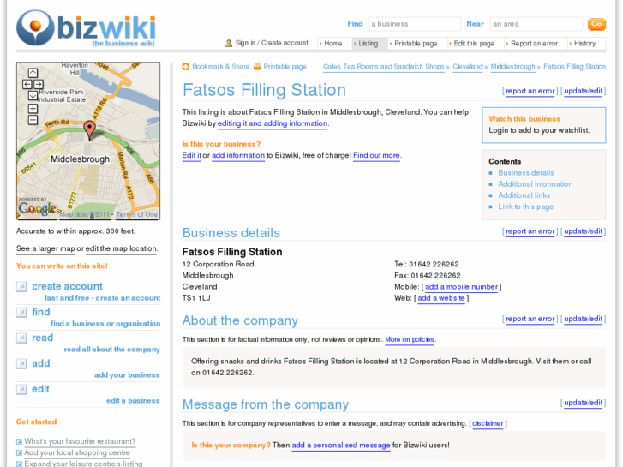Viewport: 623px width, 467px height.
Task: Pan the map up with the arrow
Action: (x=33, y=73)
